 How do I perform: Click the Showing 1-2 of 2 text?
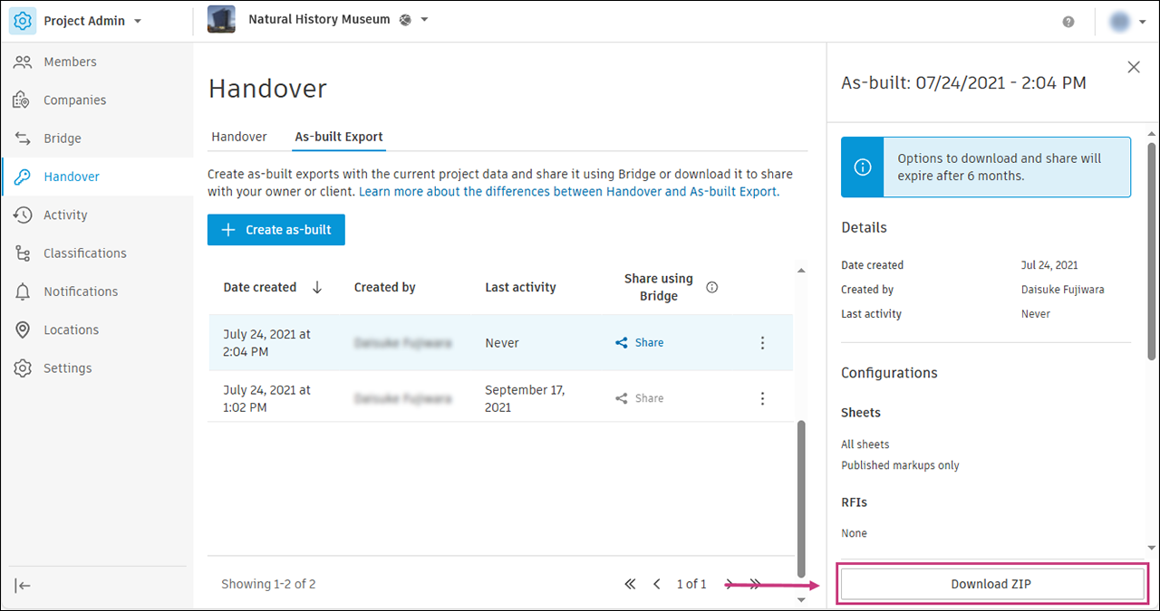[x=268, y=585]
